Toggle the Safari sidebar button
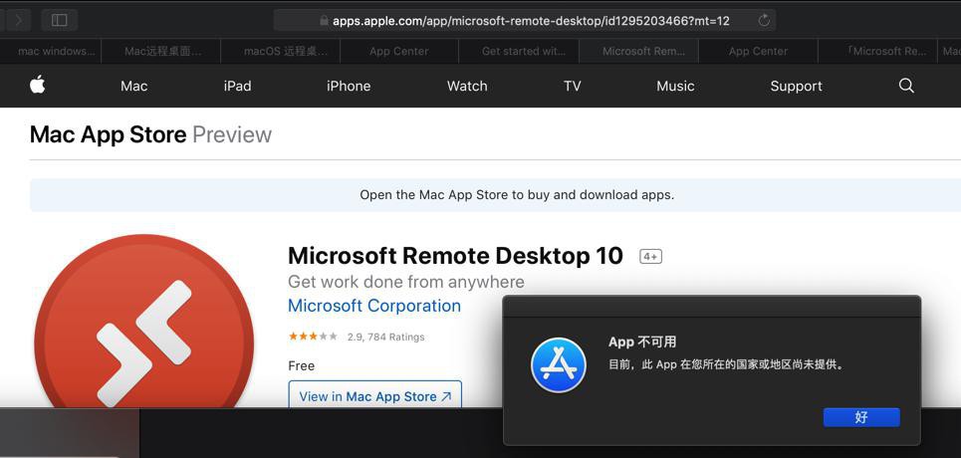 click(60, 20)
